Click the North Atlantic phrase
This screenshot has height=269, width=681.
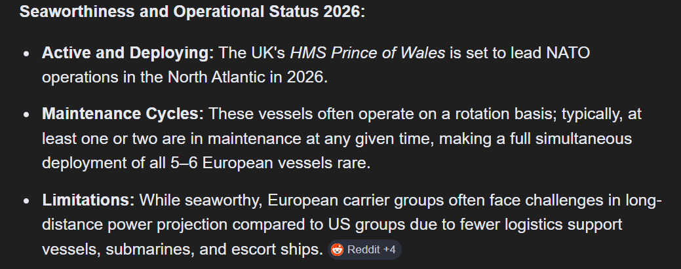point(216,77)
